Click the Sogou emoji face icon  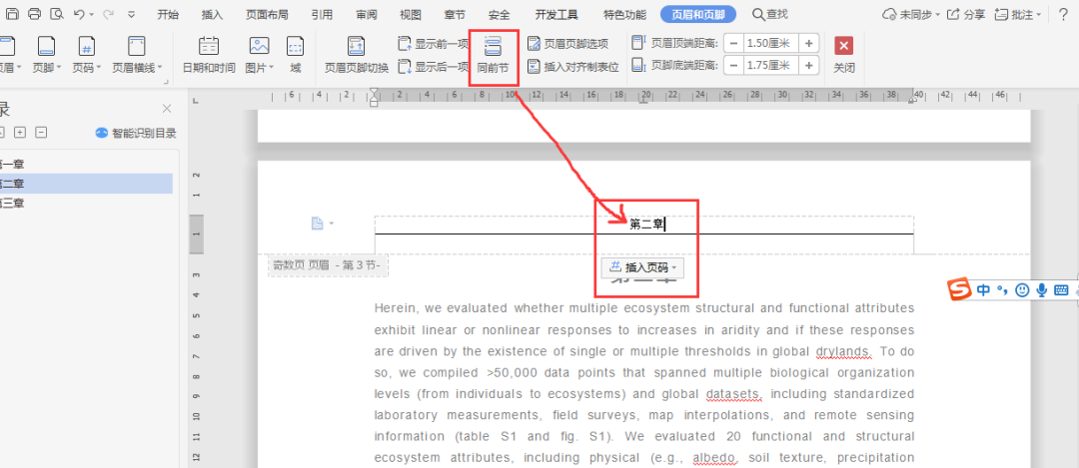(x=1023, y=290)
